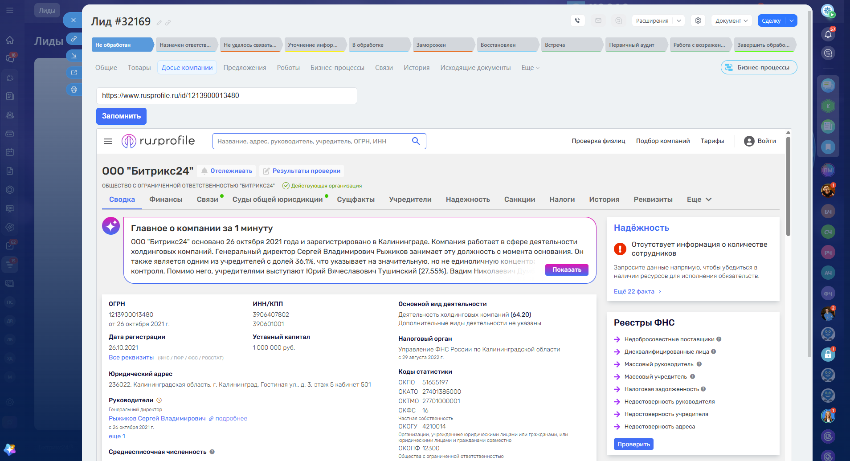Open the Предложения tab
850x461 pixels.
pos(245,68)
